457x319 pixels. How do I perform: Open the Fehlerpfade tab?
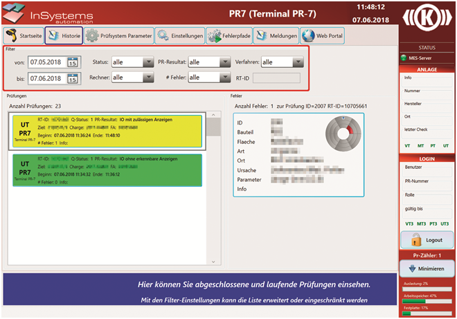click(x=229, y=35)
